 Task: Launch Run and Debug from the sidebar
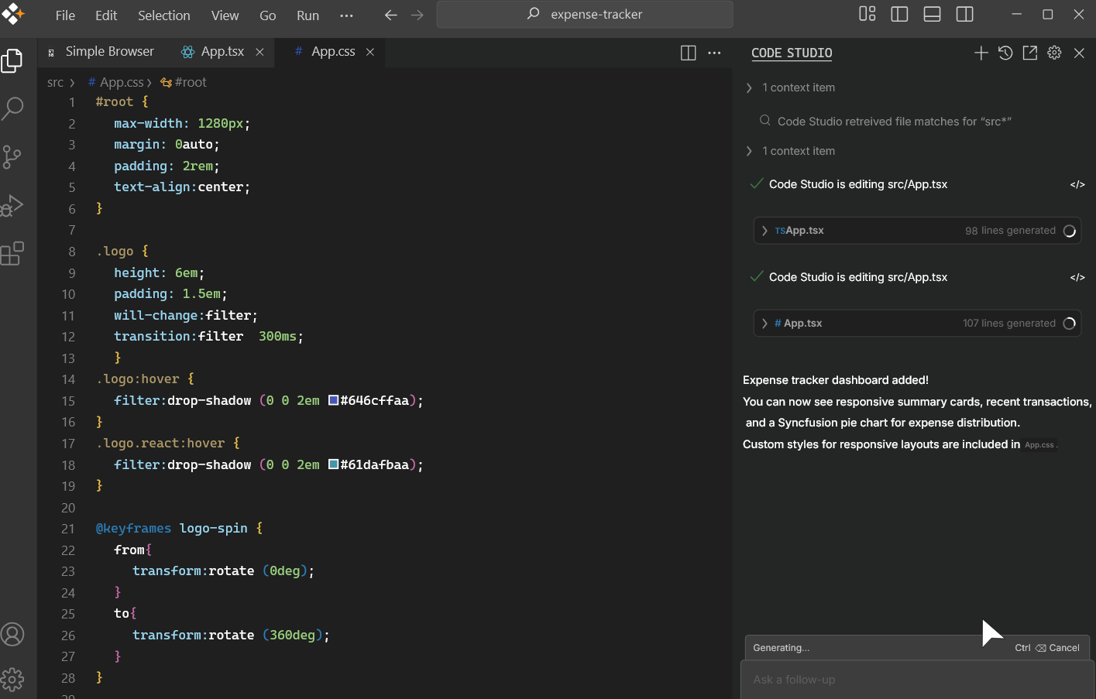12,205
